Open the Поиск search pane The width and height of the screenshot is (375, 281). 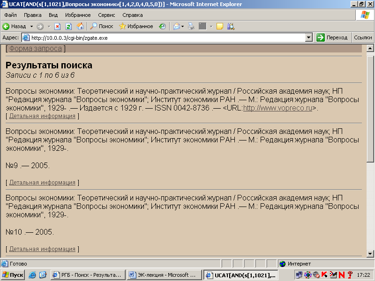tap(101, 26)
